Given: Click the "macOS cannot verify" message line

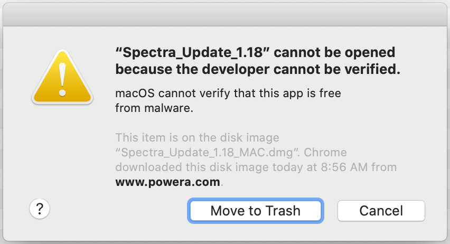Looking at the screenshot, I should [x=228, y=93].
